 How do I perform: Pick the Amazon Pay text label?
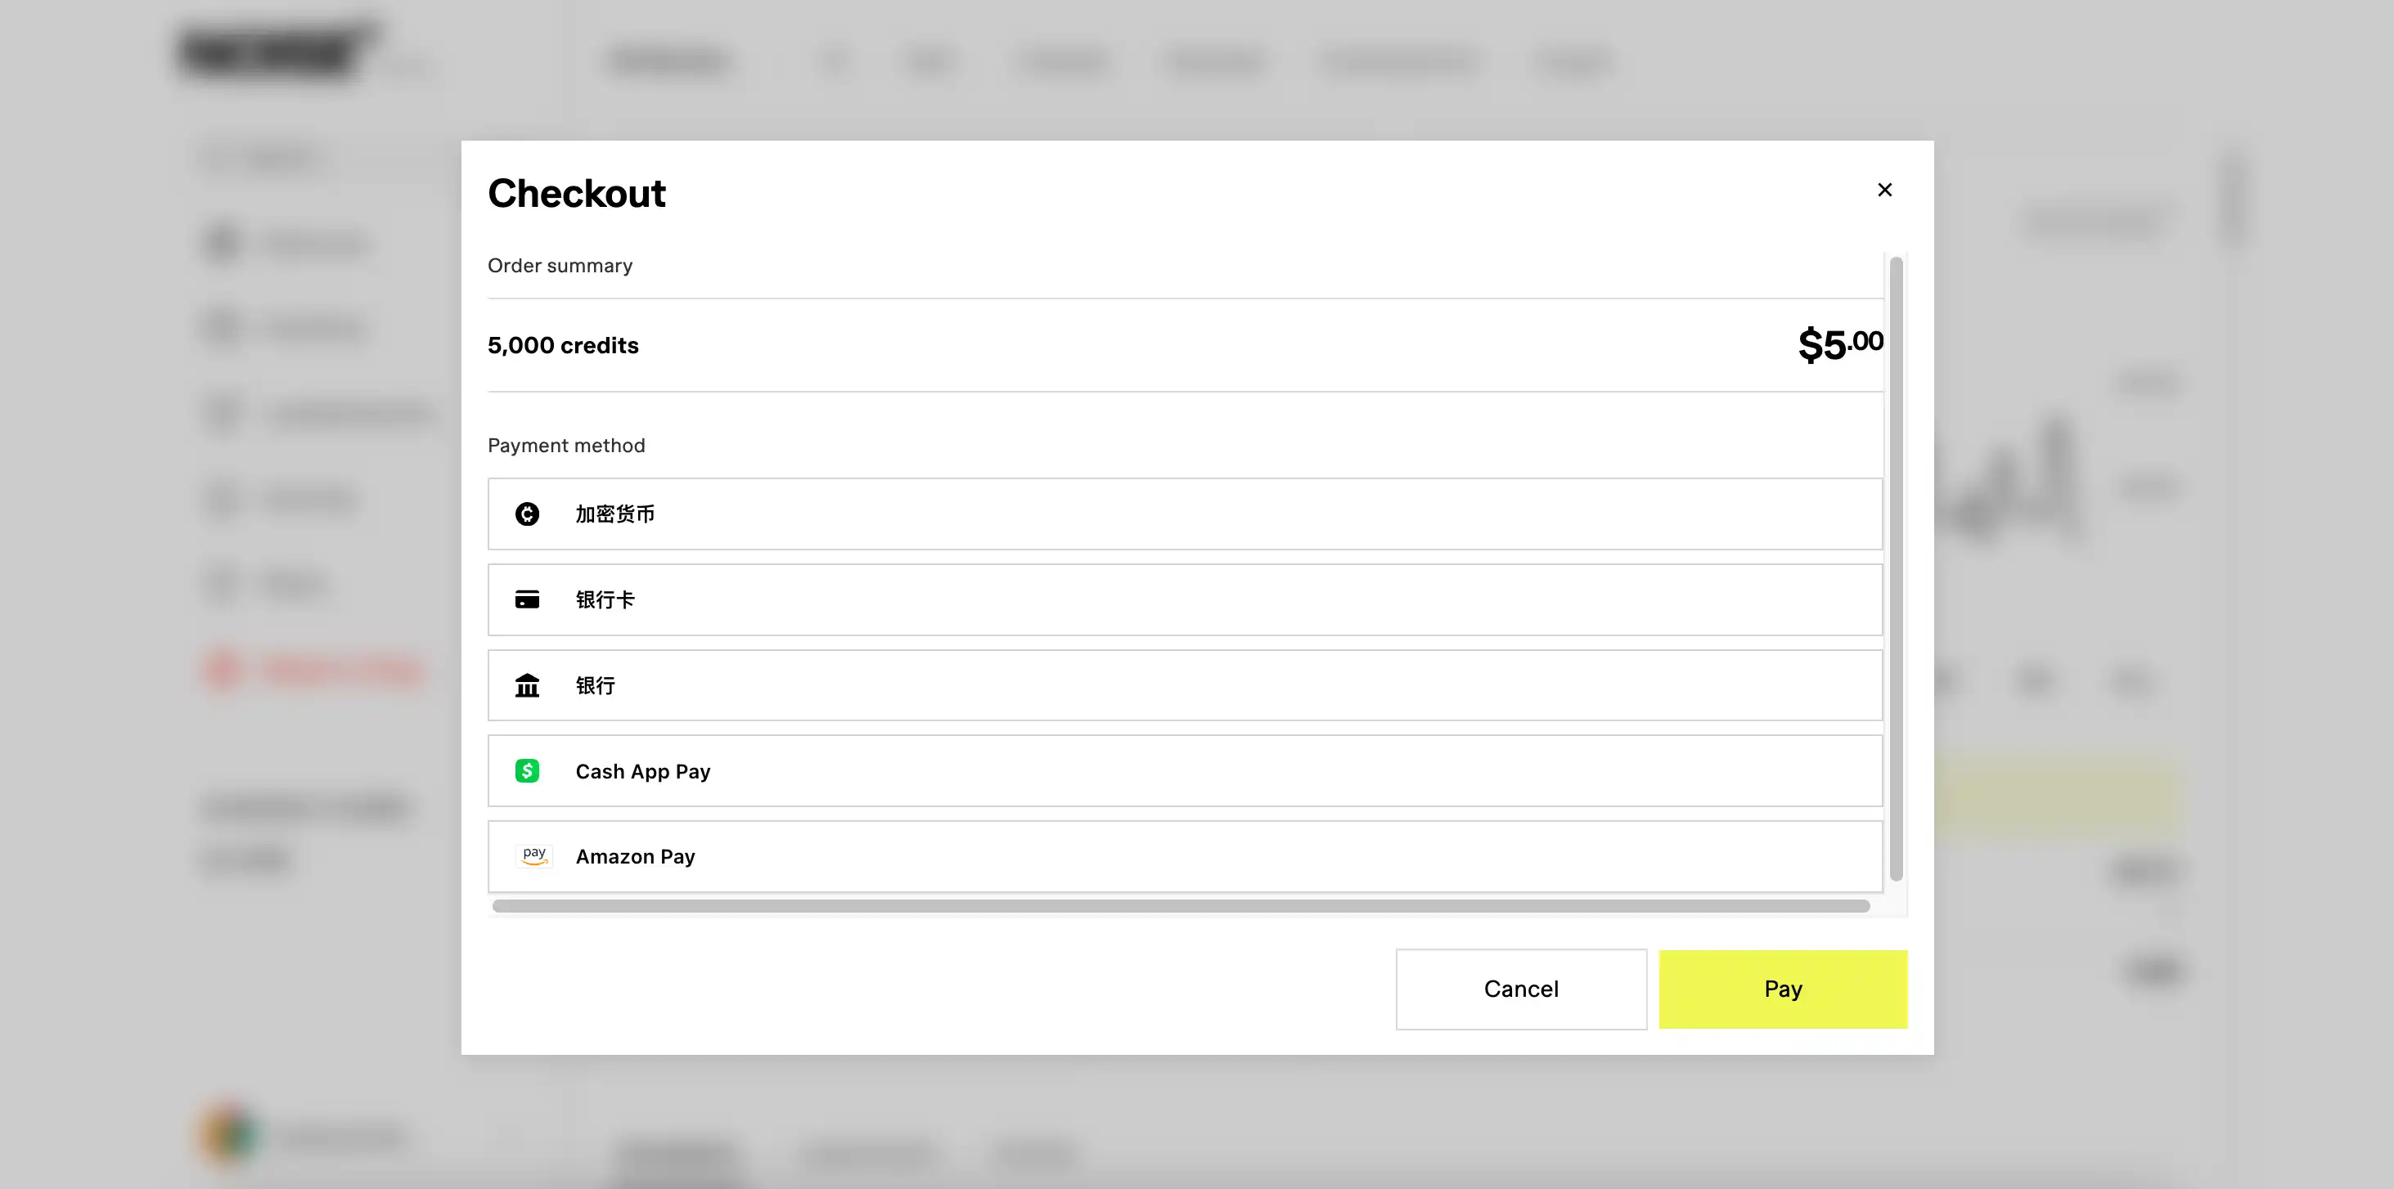pyautogui.click(x=636, y=856)
